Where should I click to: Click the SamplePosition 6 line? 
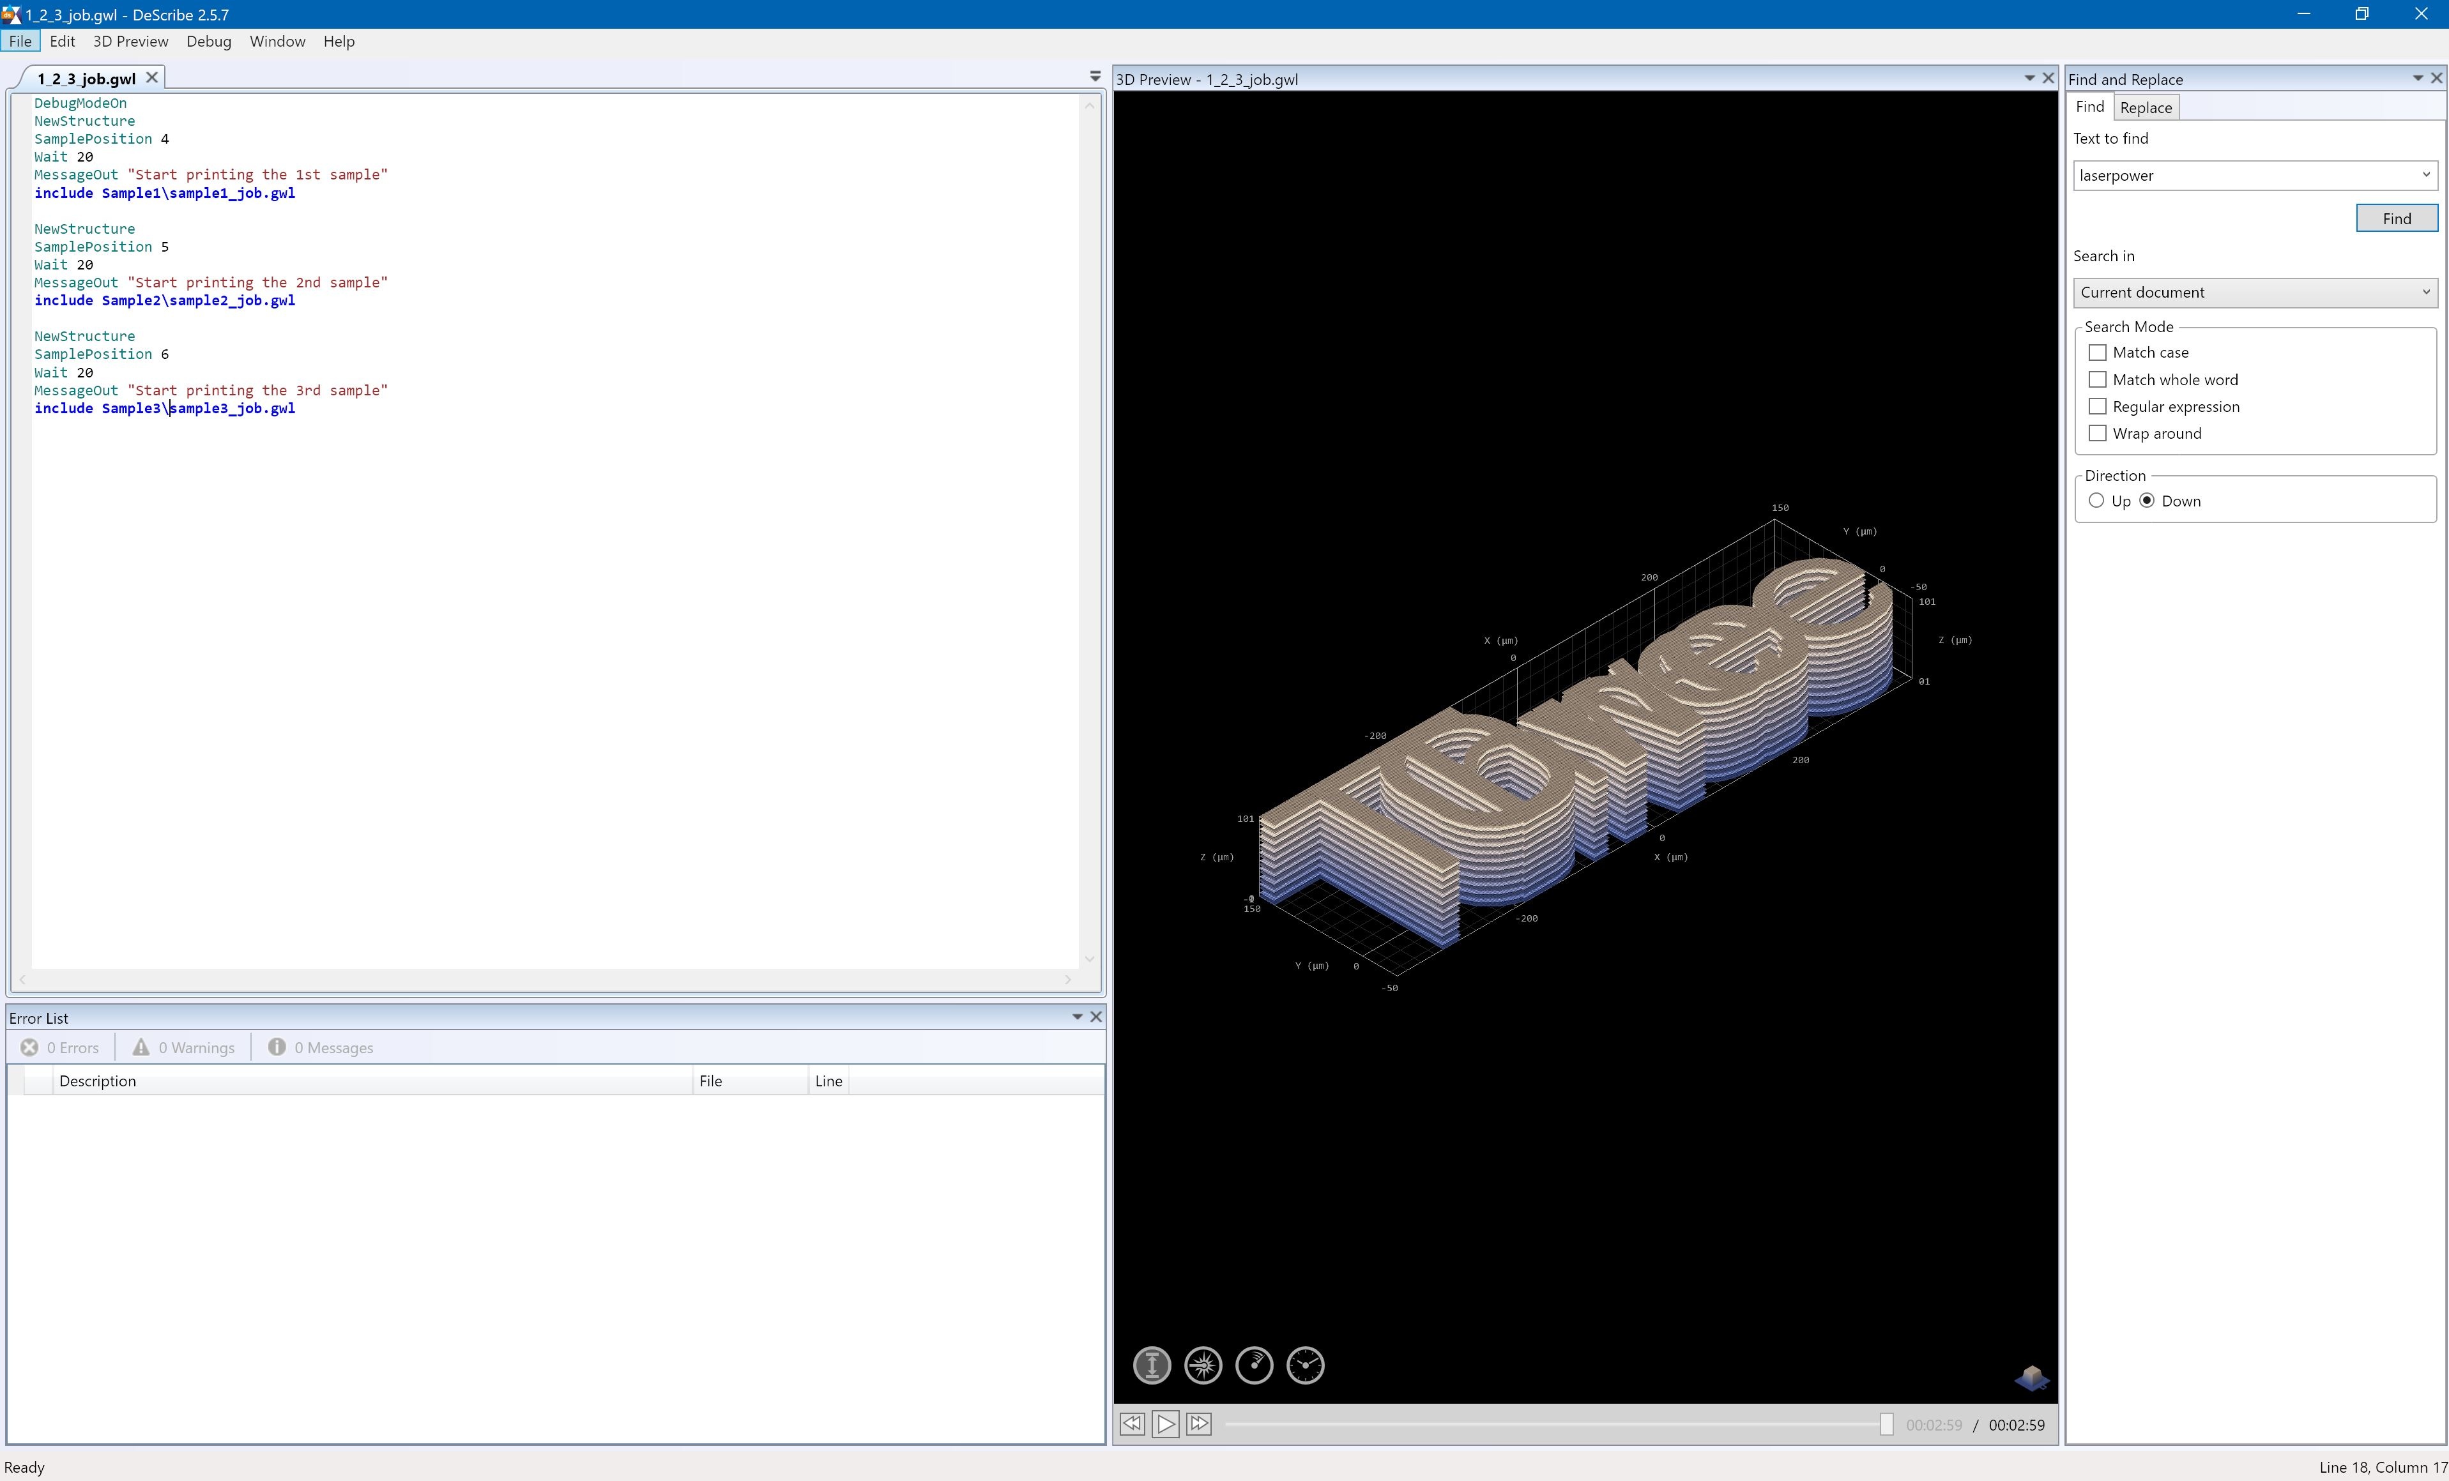pos(102,354)
